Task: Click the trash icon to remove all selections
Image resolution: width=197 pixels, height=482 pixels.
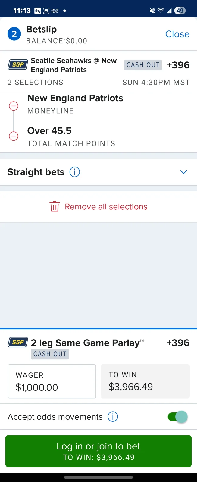Action: coord(55,206)
